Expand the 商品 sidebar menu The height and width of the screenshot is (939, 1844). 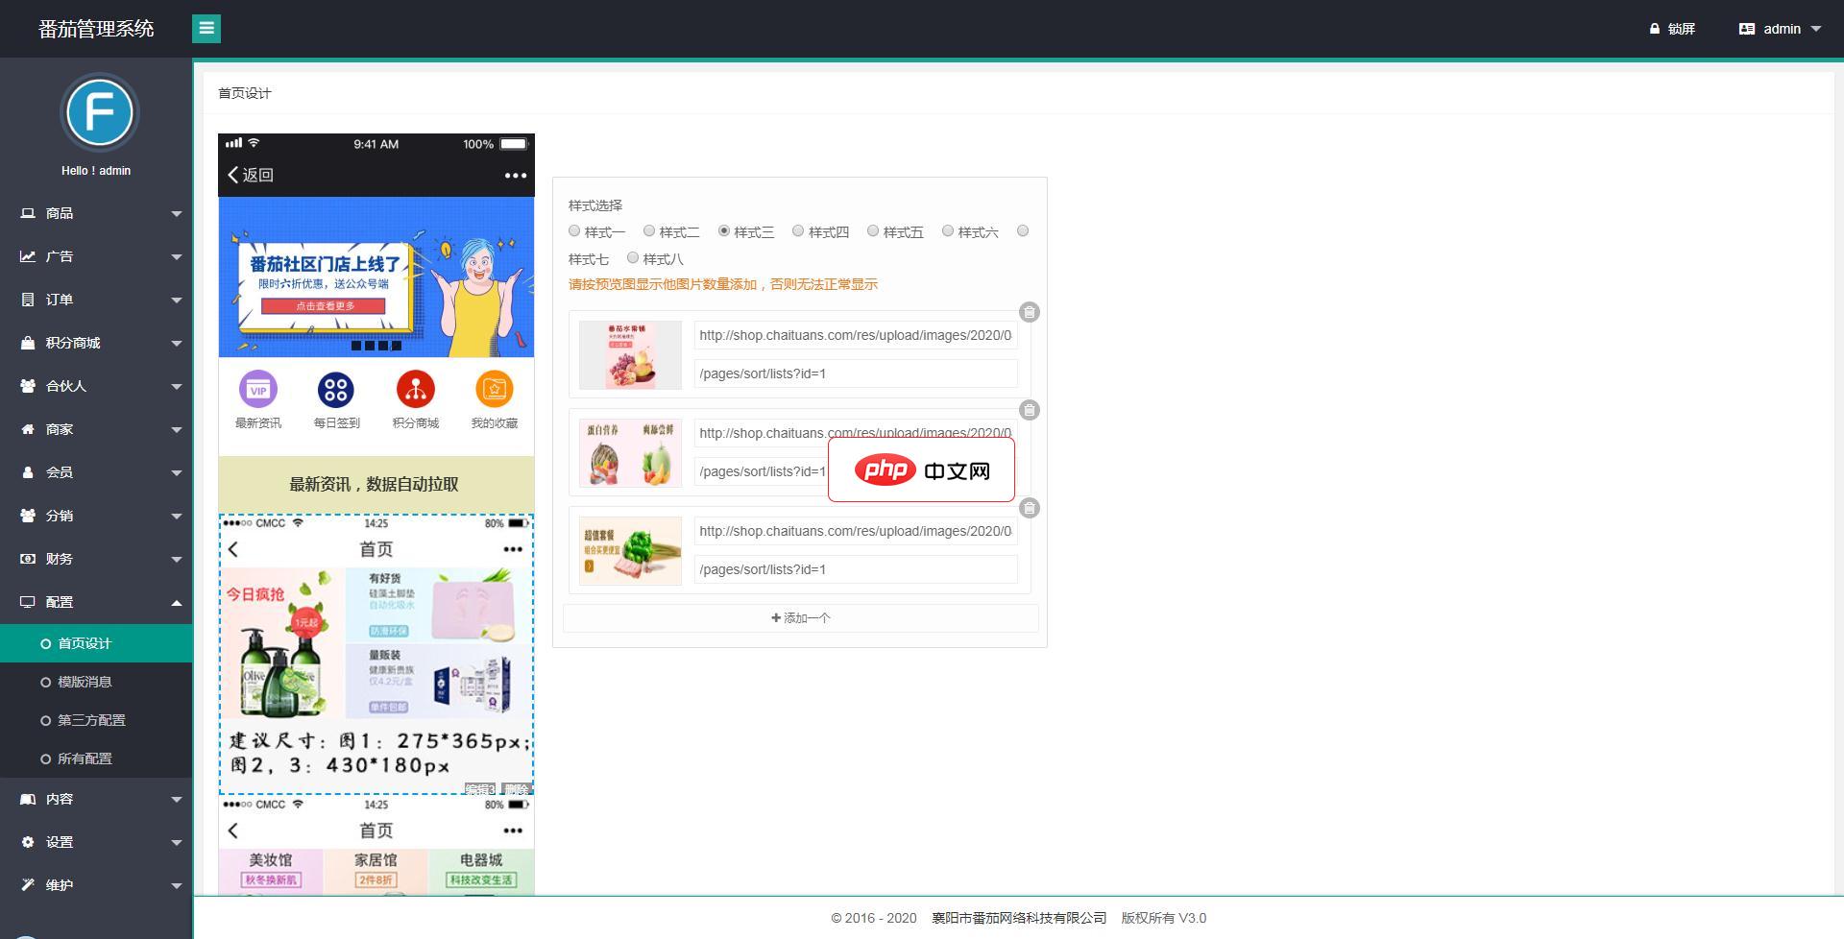[96, 213]
